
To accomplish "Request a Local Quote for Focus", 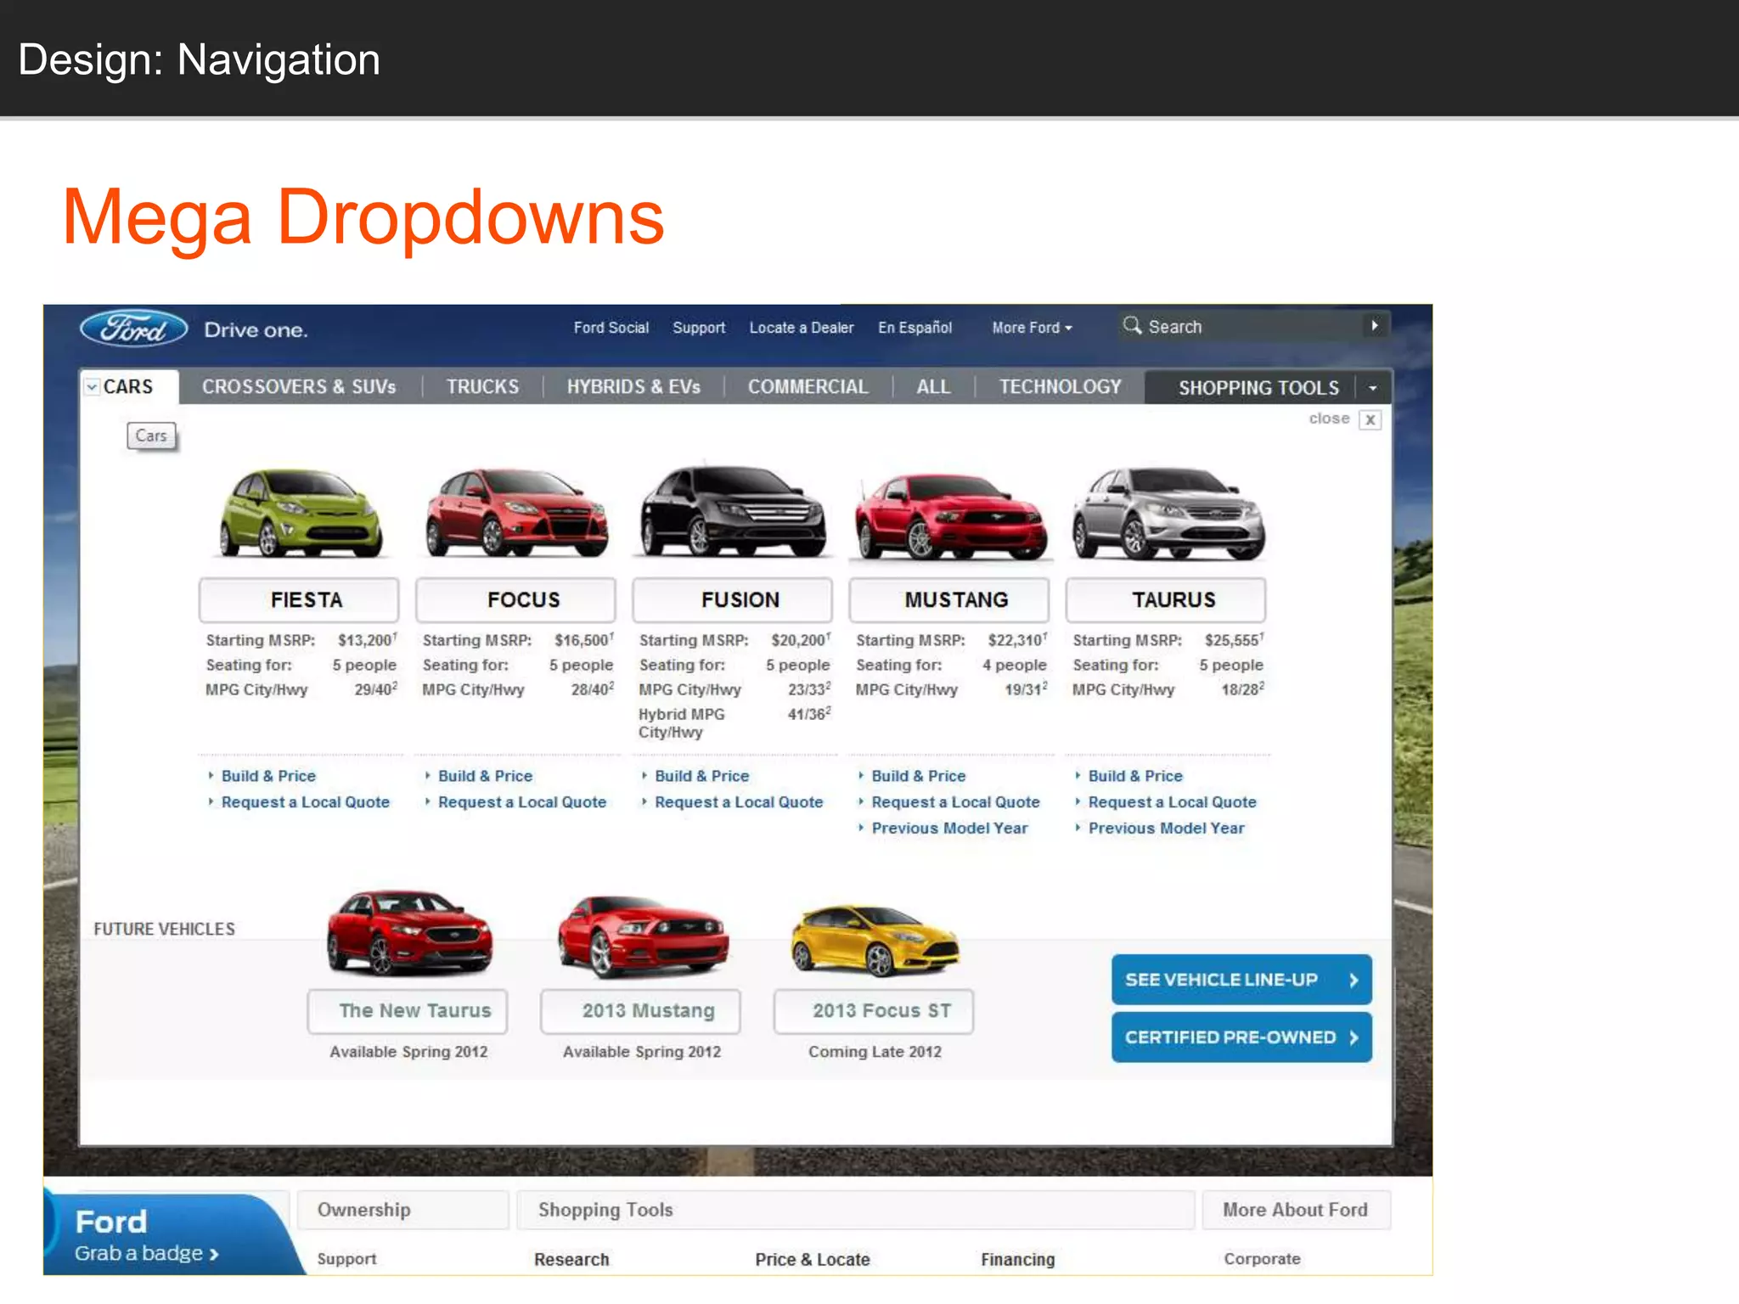I will click(521, 802).
